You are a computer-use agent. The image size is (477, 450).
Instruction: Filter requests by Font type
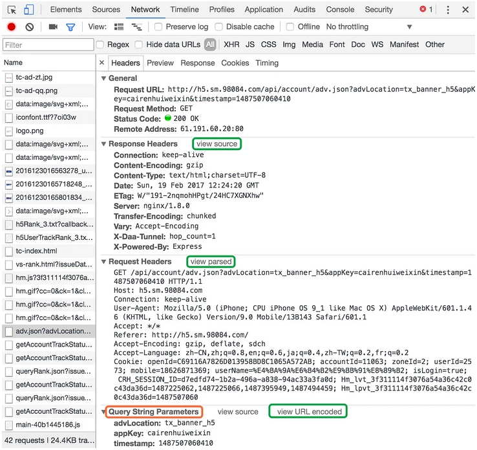tap(337, 45)
